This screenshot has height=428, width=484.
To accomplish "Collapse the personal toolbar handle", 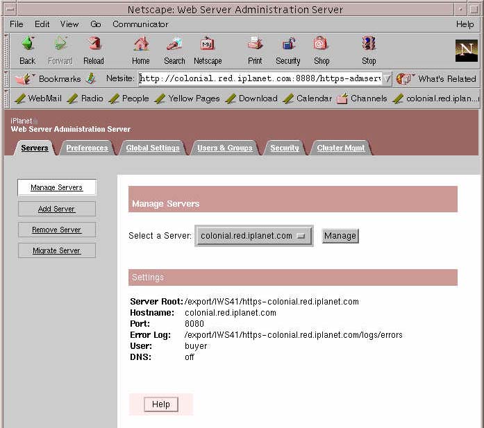I will click(6, 99).
